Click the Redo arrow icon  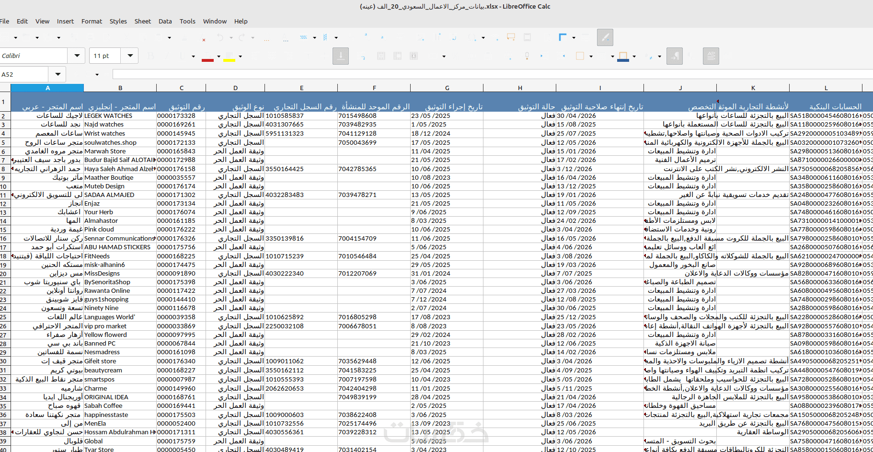[242, 37]
